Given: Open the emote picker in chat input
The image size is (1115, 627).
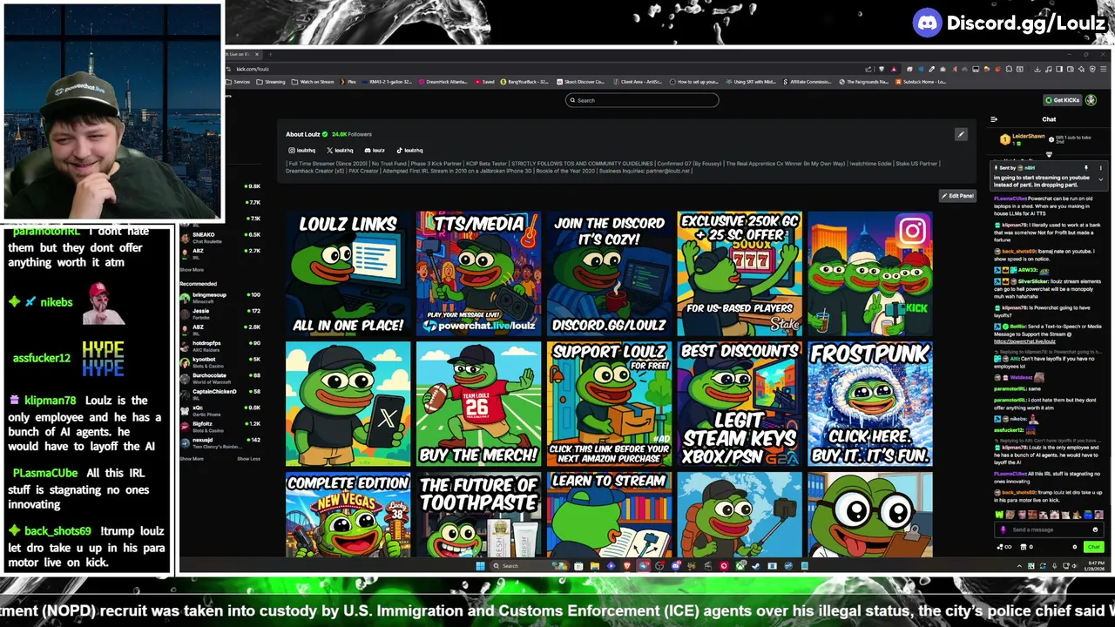Looking at the screenshot, I should pyautogui.click(x=1095, y=529).
